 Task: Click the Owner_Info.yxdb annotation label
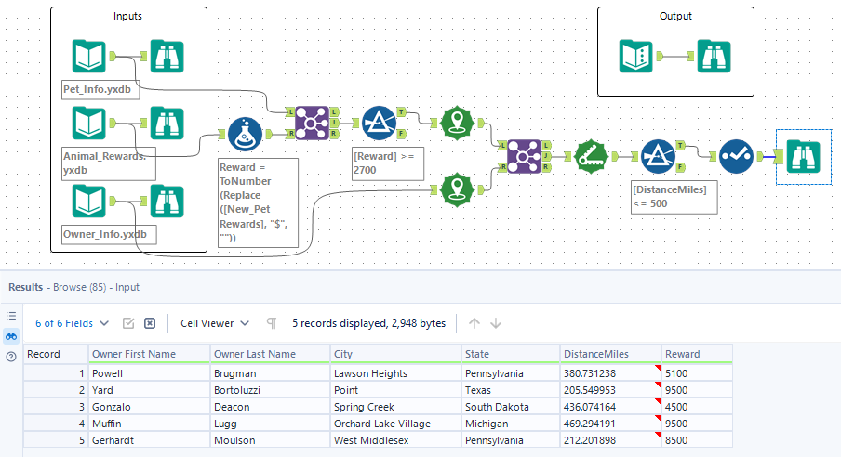(x=109, y=235)
